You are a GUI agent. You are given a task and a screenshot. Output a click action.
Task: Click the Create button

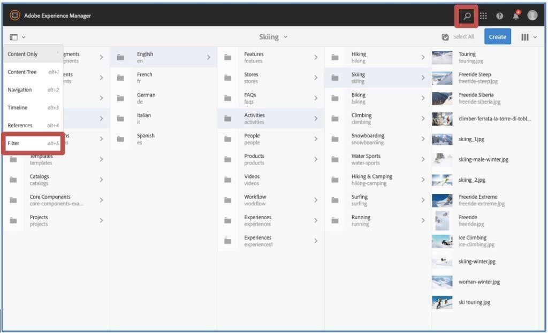[x=497, y=37]
